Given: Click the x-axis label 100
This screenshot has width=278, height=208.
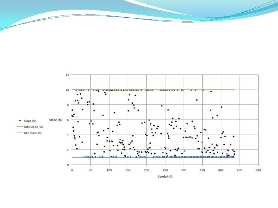Looking at the screenshot, I should pos(109,170).
